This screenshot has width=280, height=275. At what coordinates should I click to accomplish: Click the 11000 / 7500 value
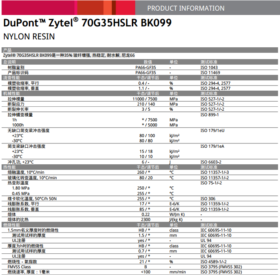tap(145, 99)
